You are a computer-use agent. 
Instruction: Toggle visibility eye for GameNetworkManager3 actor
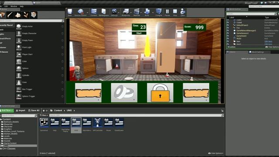228,31
